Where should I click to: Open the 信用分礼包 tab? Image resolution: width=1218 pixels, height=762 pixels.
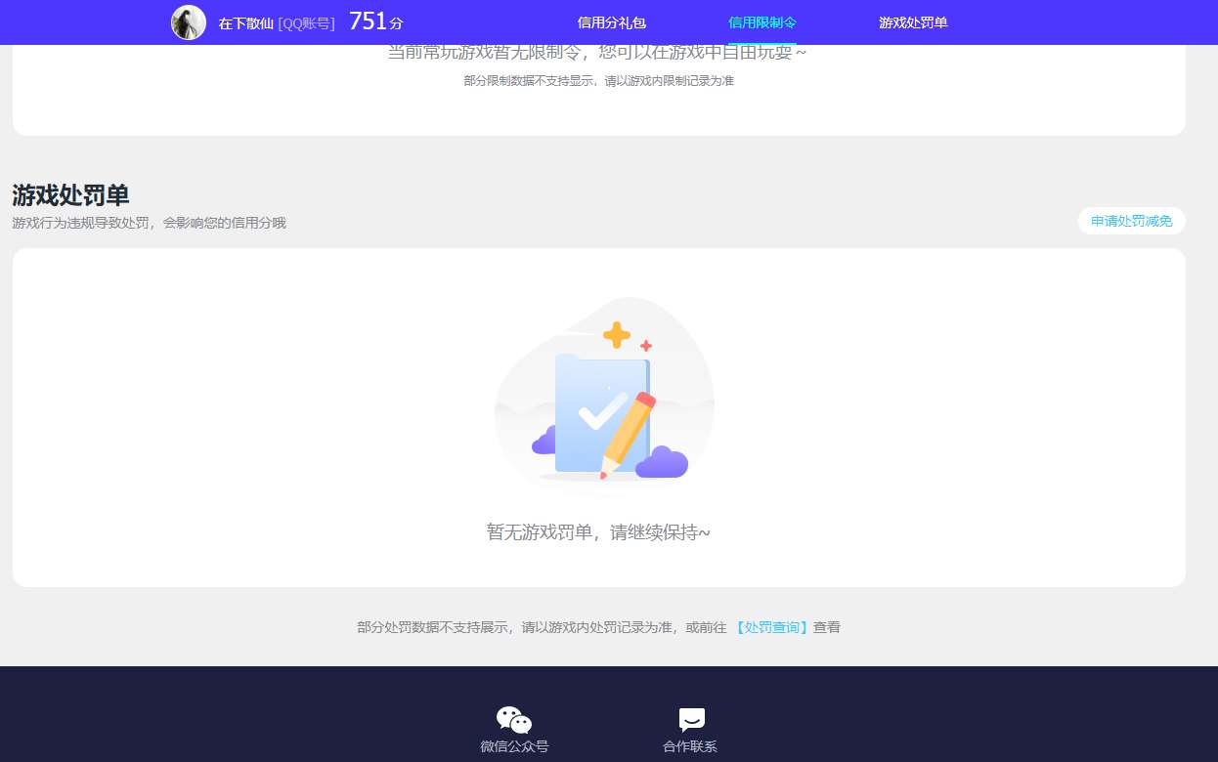(611, 22)
